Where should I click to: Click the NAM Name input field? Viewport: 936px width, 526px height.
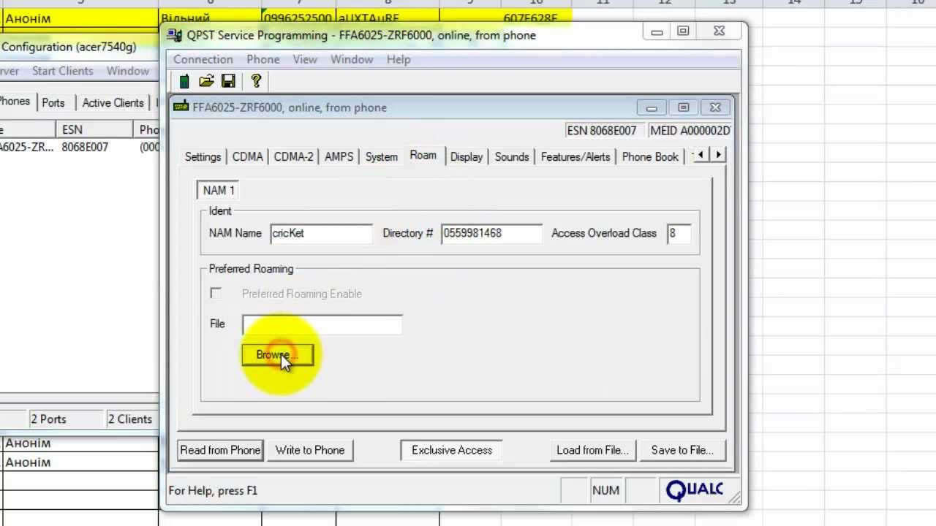[321, 233]
